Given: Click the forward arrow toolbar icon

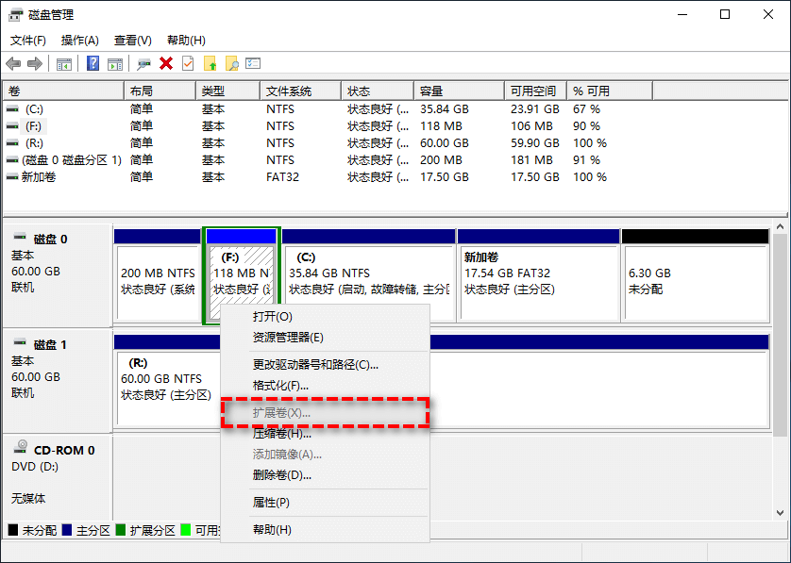Looking at the screenshot, I should pyautogui.click(x=35, y=63).
